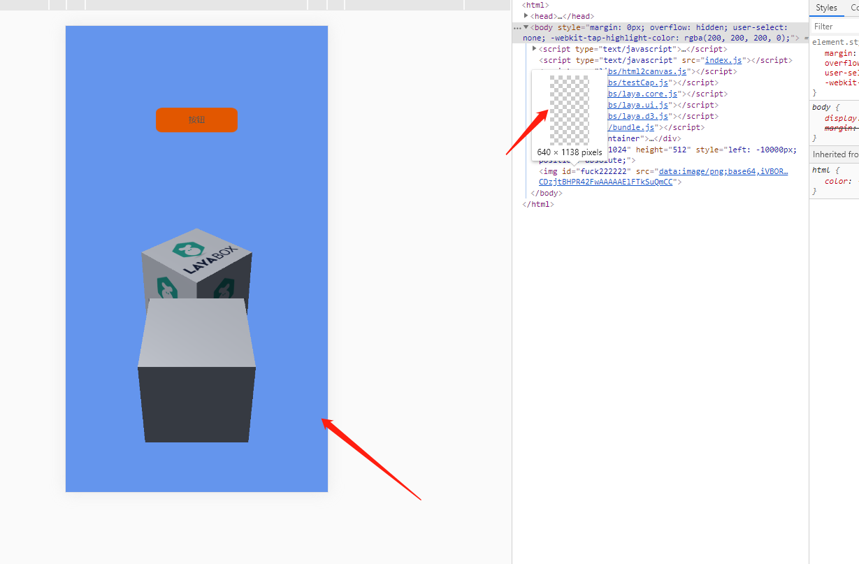The width and height of the screenshot is (859, 564).
Task: Open the bundle.js script link
Action: click(633, 127)
